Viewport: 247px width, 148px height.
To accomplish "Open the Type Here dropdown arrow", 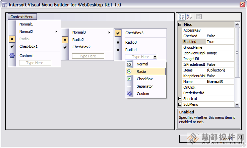I will pos(155,57).
